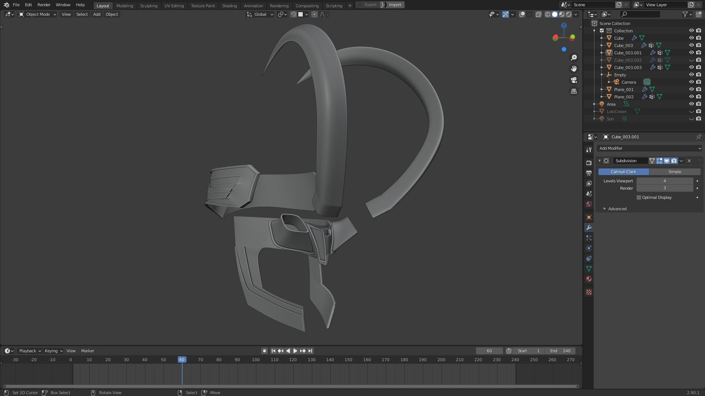Switch to the Shading workspace tab
Screen dimensions: 705x396
pyautogui.click(x=229, y=6)
